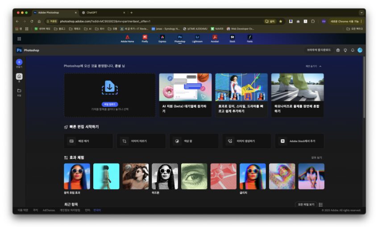
Task: Open Adobe Lightroom from app bar
Action: (197, 37)
